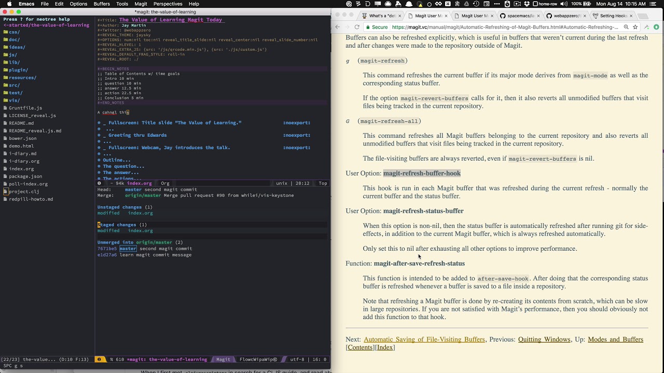Collapse the Unstaged changes section
The height and width of the screenshot is (373, 664).
pyautogui.click(x=125, y=207)
